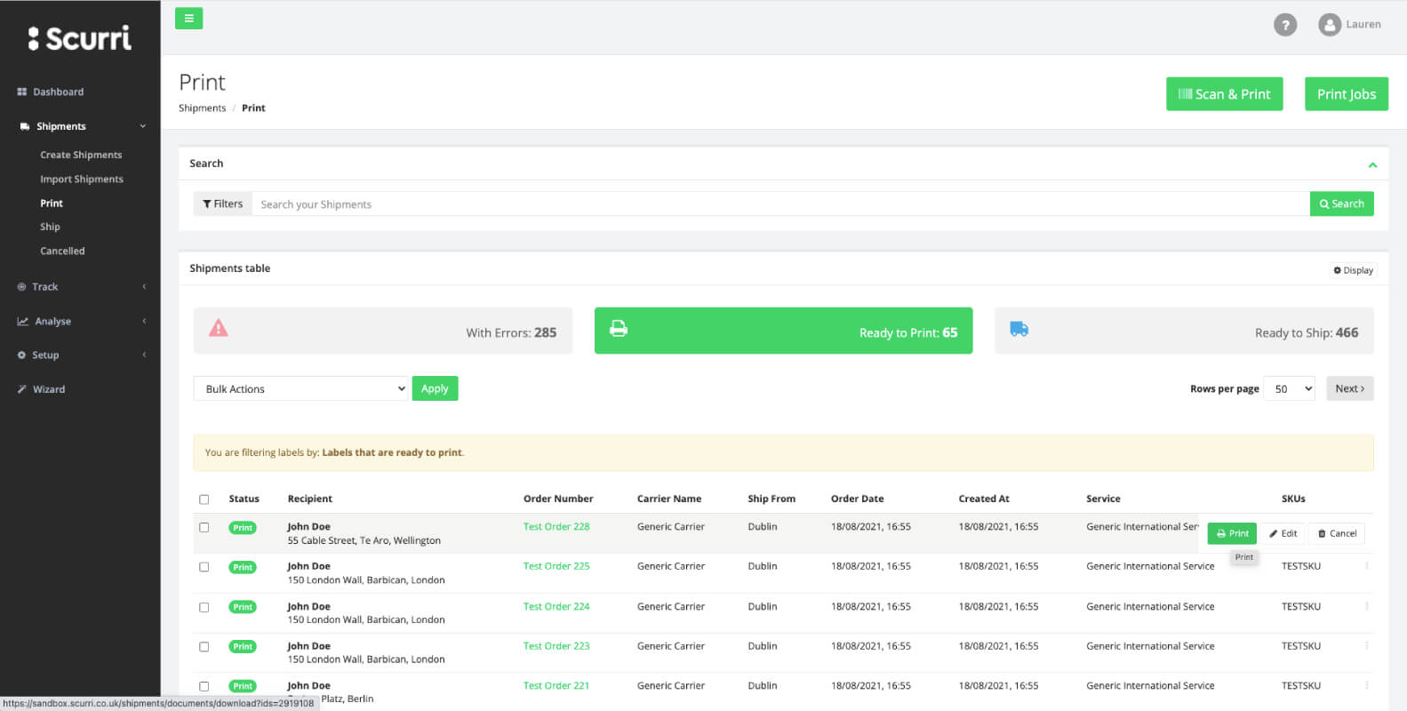Open the Filters options
This screenshot has height=711, width=1407.
coord(223,204)
